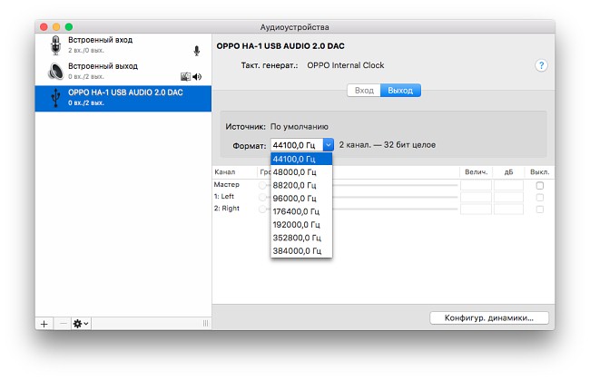
Task: Open the gear actions menu
Action: [80, 323]
